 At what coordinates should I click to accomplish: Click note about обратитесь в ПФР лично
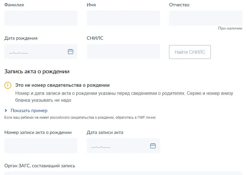(x=80, y=118)
